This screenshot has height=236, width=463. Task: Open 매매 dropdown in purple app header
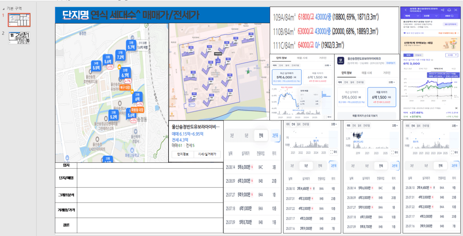412,16
